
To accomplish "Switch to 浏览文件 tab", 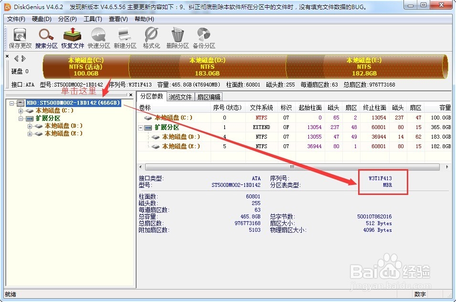I will click(x=180, y=97).
